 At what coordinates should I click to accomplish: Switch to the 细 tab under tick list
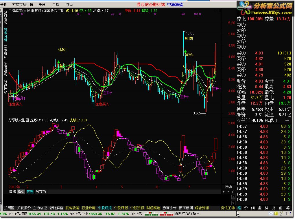(253, 208)
